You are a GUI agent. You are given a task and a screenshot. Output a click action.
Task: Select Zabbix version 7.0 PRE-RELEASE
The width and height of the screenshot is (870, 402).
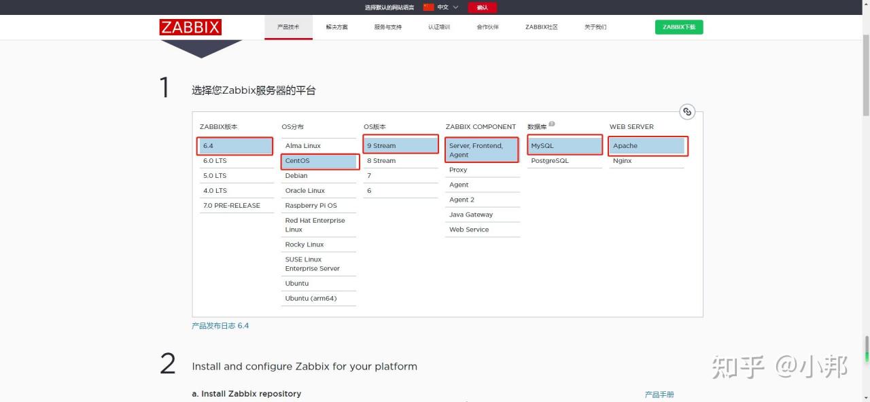(237, 206)
